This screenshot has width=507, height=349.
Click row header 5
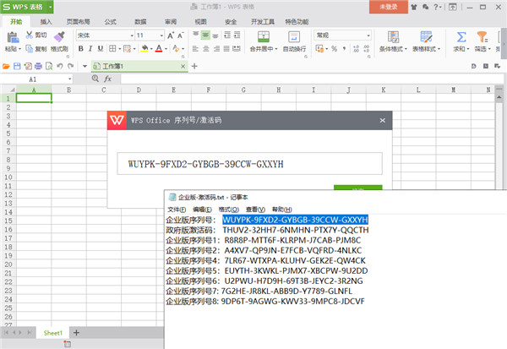pyautogui.click(x=8, y=134)
